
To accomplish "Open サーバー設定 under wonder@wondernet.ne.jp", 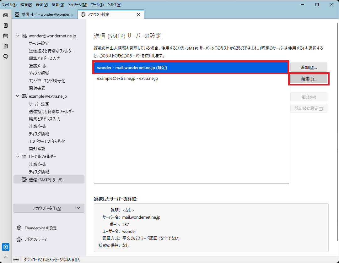I will 39,43.
